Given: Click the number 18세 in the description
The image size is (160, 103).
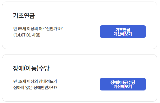Looking at the screenshot, I should [22, 81].
